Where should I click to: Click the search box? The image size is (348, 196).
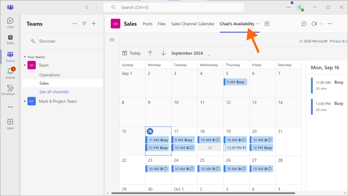174,7
